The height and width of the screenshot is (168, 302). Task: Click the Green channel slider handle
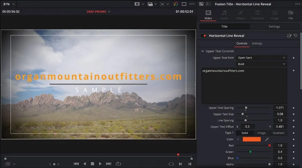pyautogui.click(x=250, y=152)
